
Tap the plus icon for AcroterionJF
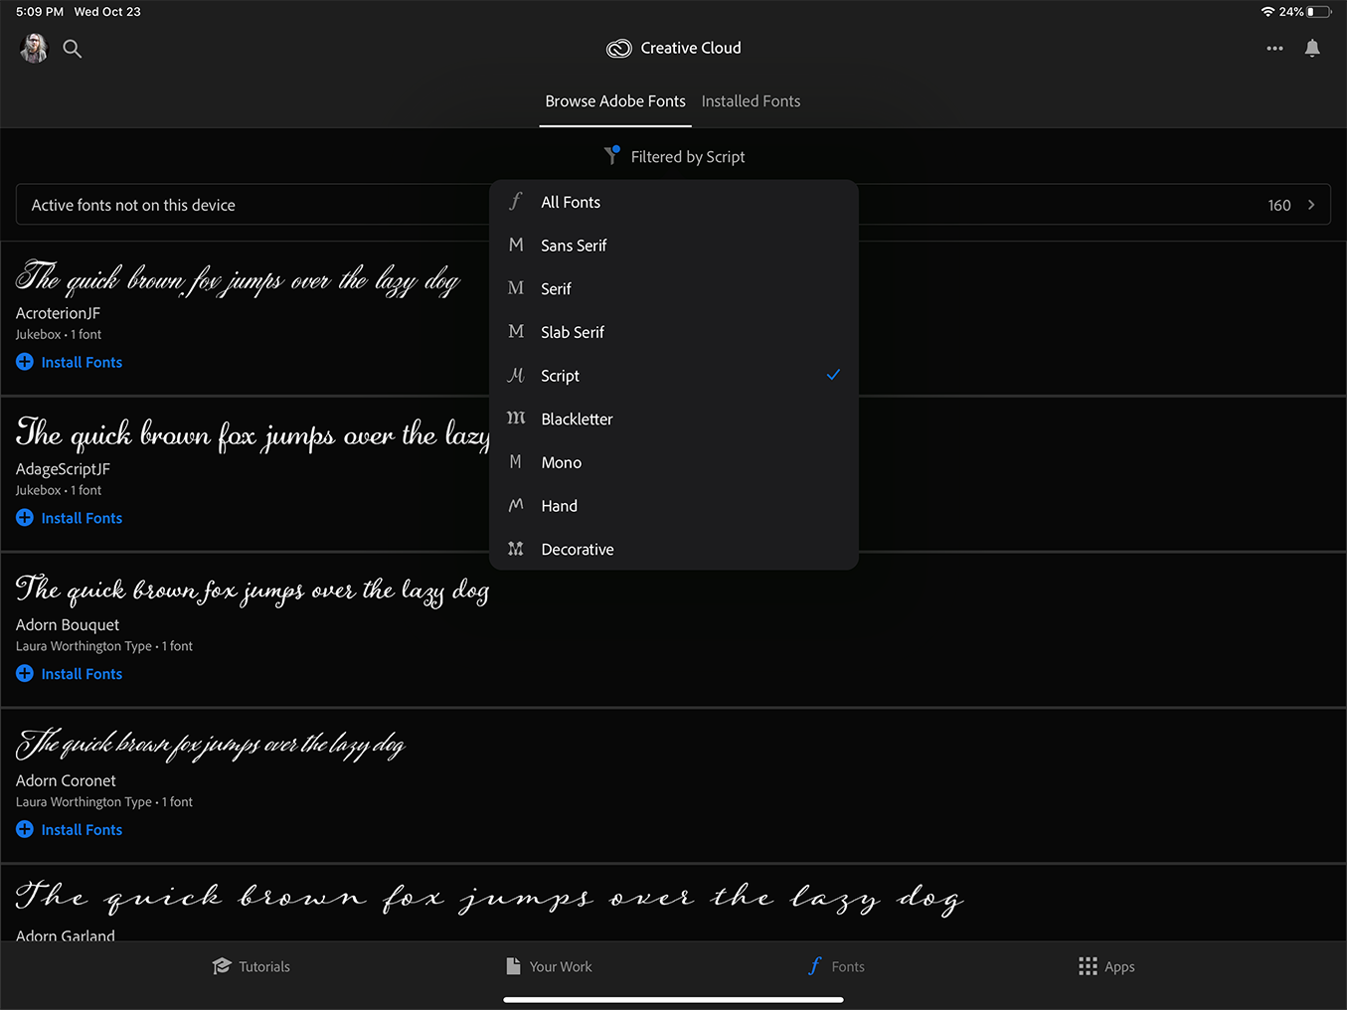point(25,362)
